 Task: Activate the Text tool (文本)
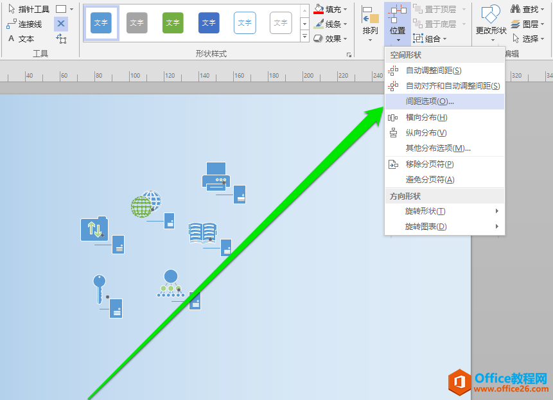pos(21,39)
